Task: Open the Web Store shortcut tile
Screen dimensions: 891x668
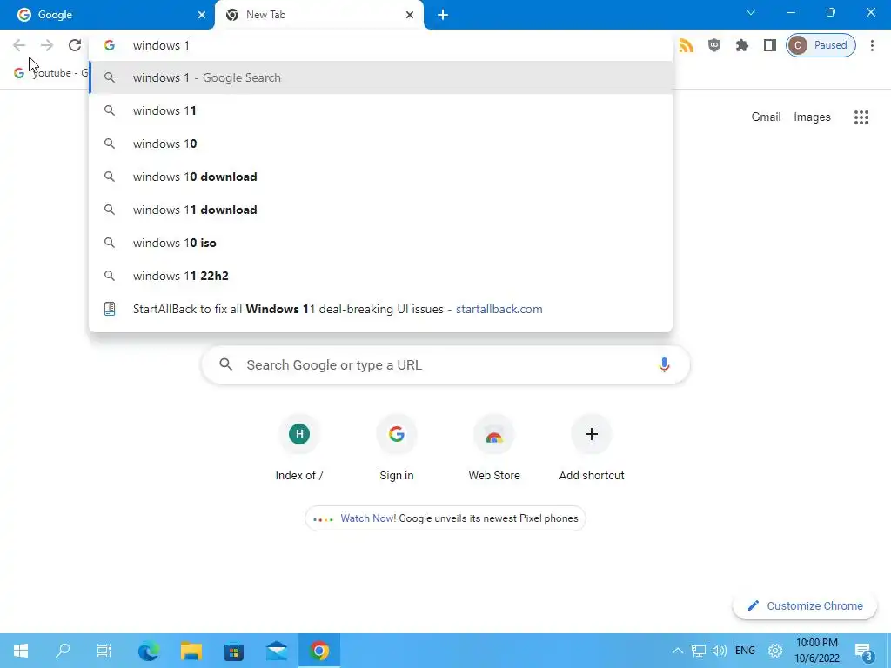Action: pyautogui.click(x=494, y=449)
